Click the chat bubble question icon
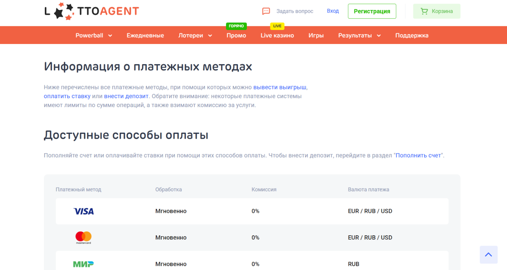The image size is (507, 270). pyautogui.click(x=266, y=11)
